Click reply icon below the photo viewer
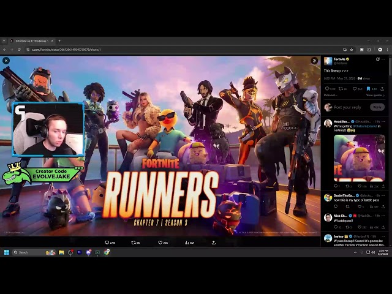 [x=107, y=243]
